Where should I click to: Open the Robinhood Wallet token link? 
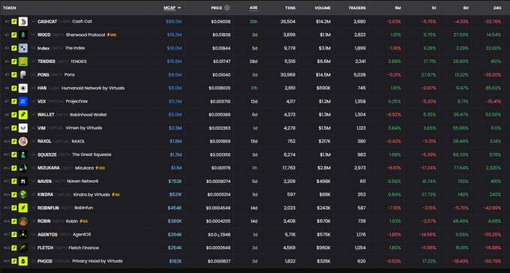point(88,115)
